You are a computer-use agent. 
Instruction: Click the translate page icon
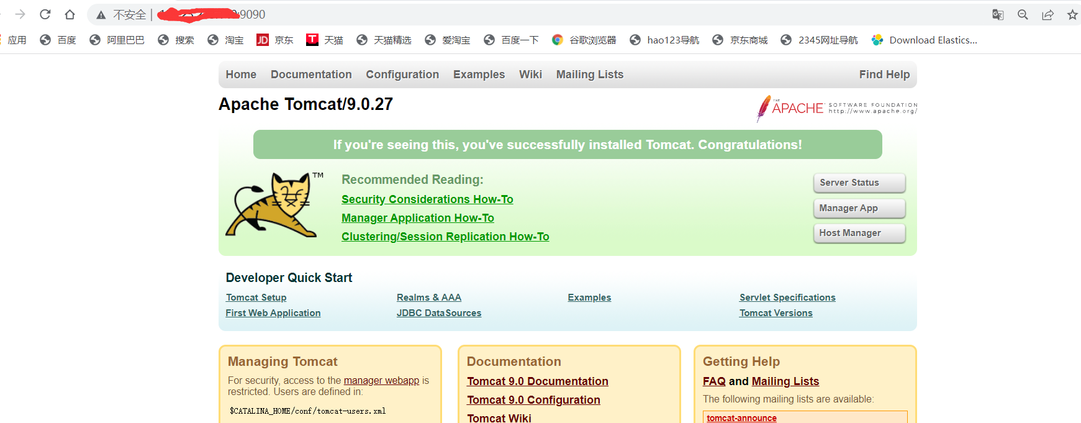coord(998,14)
